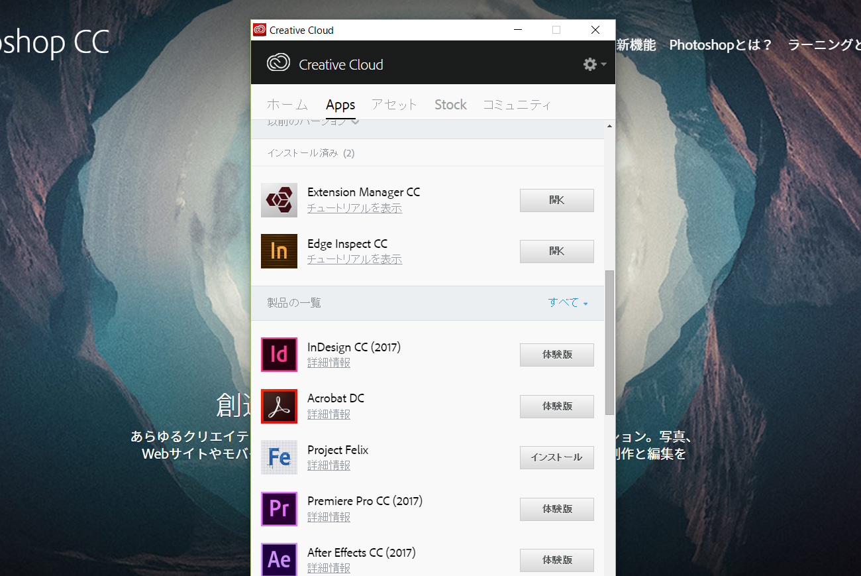Open Acrobat DC 詳細情報 link
The height and width of the screenshot is (576, 861).
click(x=329, y=414)
